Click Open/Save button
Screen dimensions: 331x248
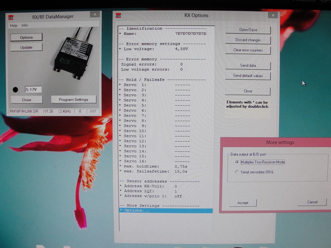pos(248,30)
